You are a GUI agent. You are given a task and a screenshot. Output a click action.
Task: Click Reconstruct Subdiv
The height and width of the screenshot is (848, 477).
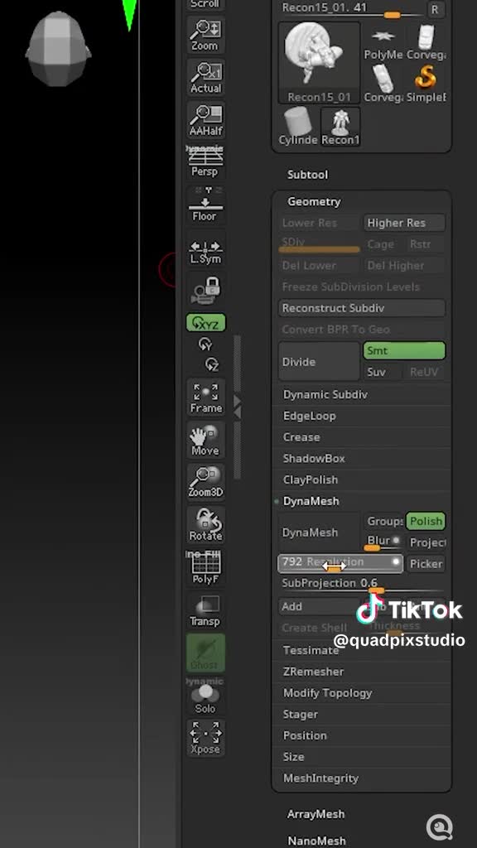(x=362, y=308)
